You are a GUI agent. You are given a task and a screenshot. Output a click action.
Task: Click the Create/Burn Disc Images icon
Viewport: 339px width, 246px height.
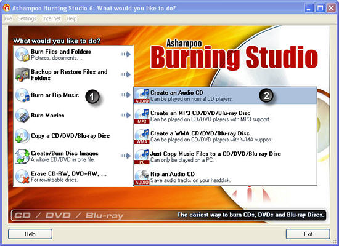22,156
